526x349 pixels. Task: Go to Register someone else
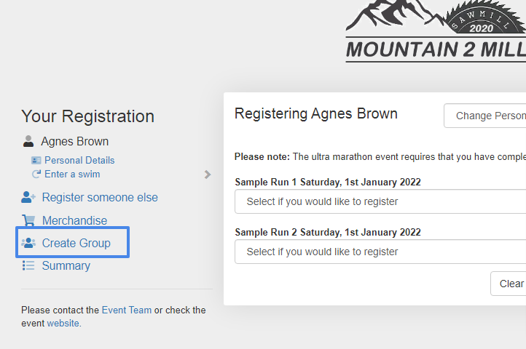coord(100,197)
